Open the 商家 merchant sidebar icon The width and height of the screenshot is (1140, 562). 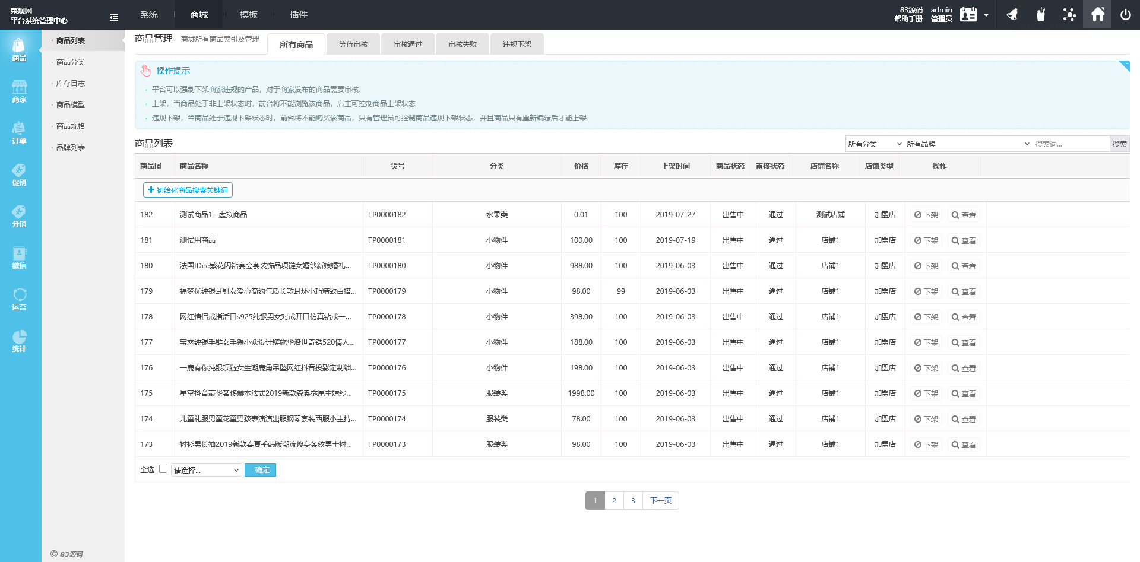[x=19, y=91]
